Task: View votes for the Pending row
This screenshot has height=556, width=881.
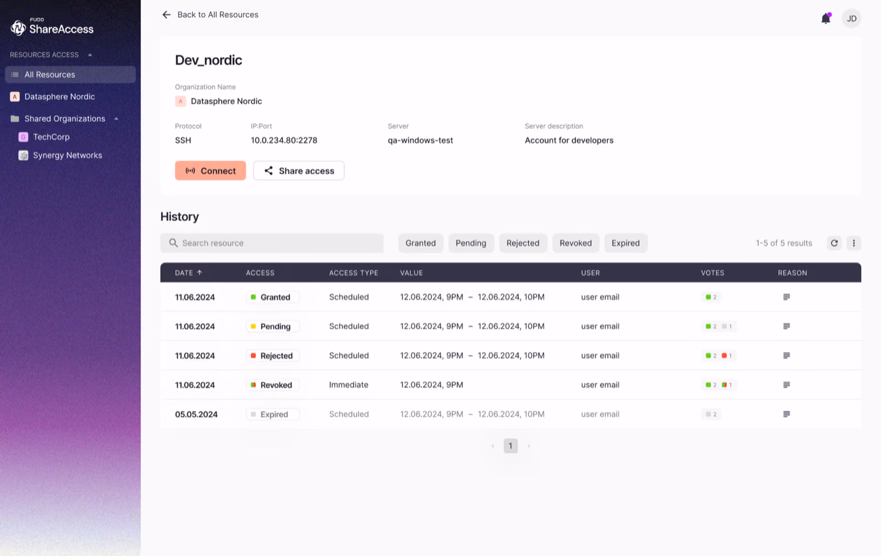Action: tap(719, 326)
